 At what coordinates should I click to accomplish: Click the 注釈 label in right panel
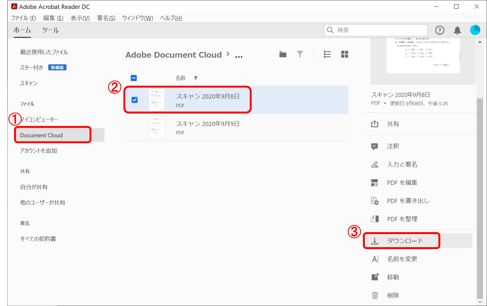[393, 146]
